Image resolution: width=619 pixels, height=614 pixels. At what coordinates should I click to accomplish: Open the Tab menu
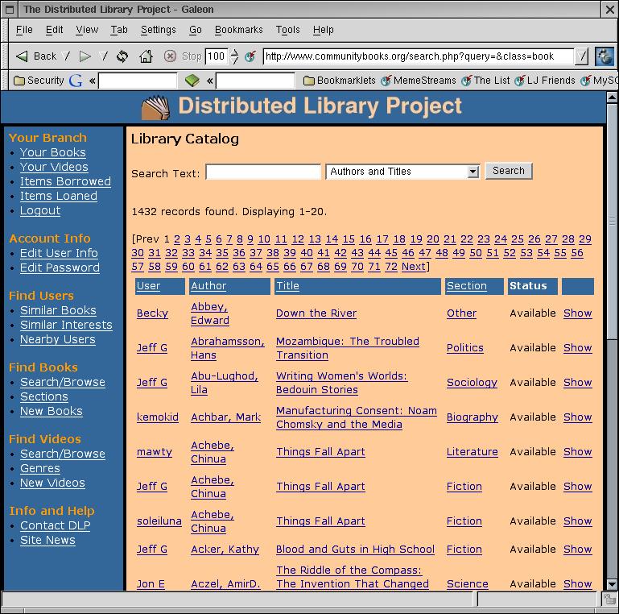click(x=119, y=30)
